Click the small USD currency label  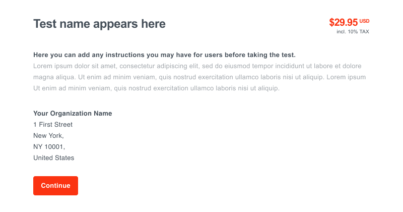coord(365,21)
